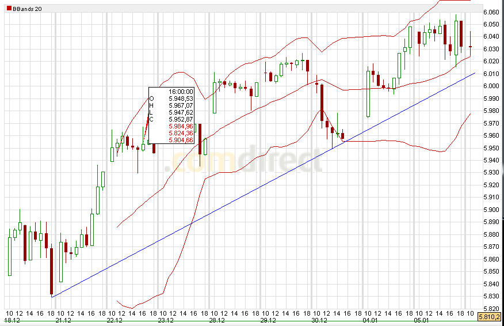Select the tooltip high value "5.967,07"
504x326 pixels.
(181, 105)
